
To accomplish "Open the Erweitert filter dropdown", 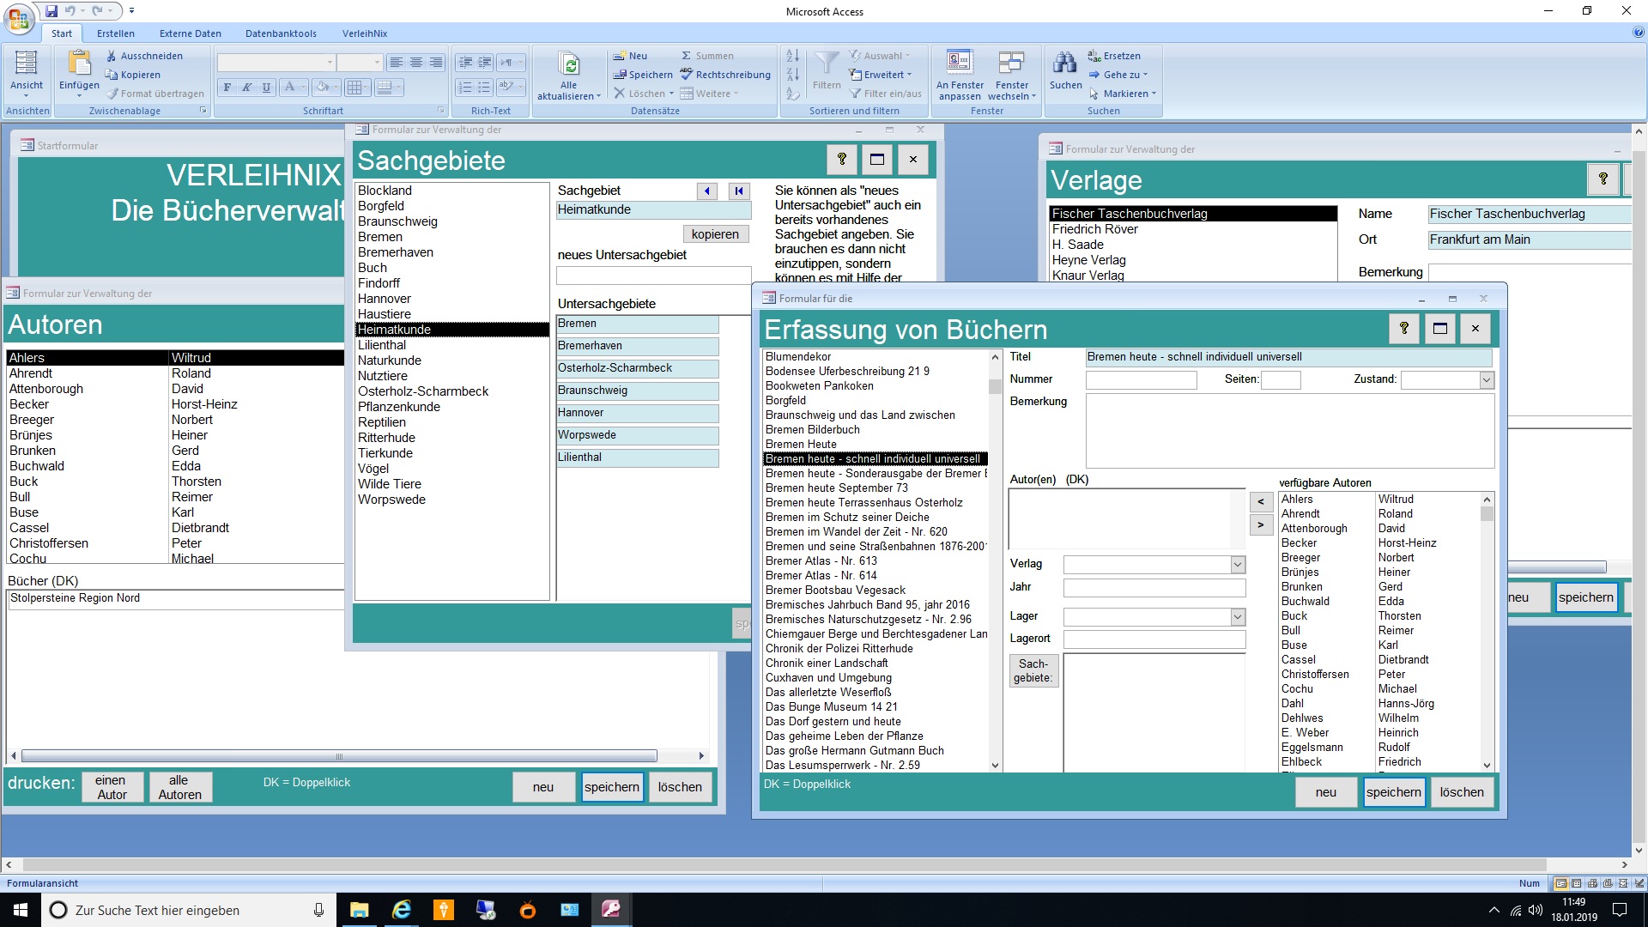I will click(881, 75).
